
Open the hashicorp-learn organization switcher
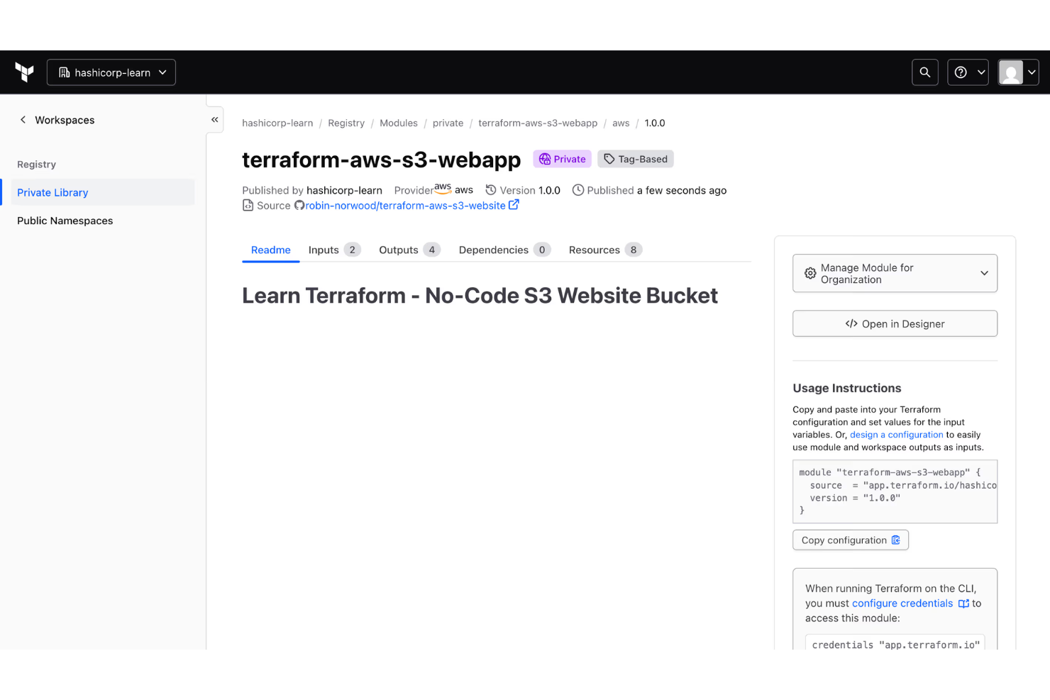(111, 72)
